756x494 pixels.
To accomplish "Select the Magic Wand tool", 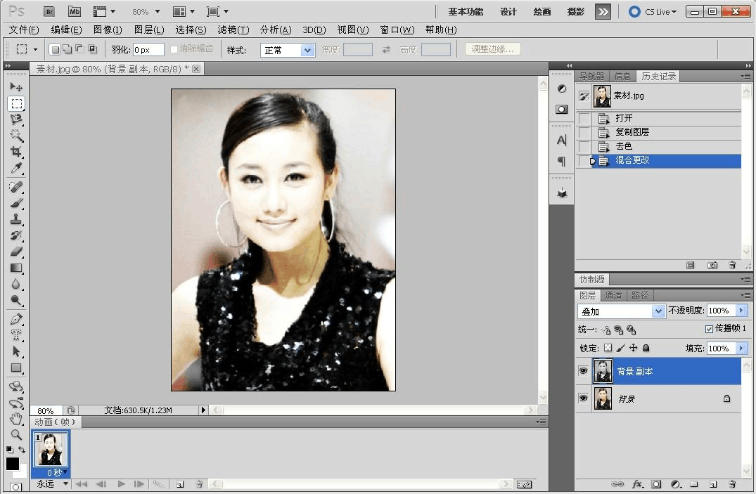I will [x=16, y=136].
